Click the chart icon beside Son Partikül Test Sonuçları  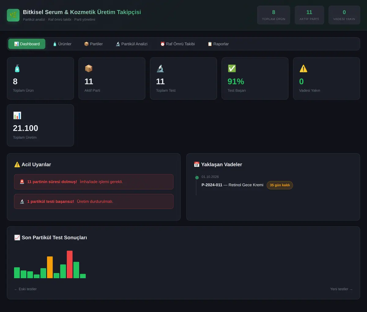(x=17, y=237)
